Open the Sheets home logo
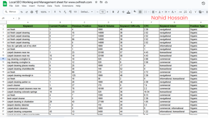212x119 pixels. tap(5, 4)
